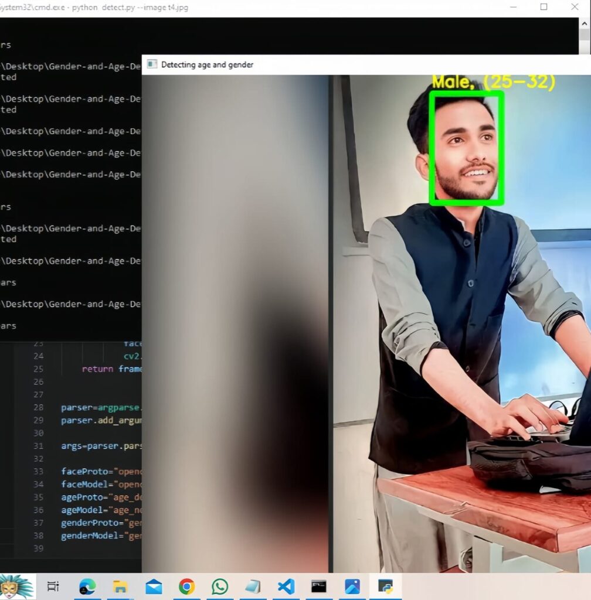Click the detection window's title bar icon
The image size is (591, 600).
[152, 64]
